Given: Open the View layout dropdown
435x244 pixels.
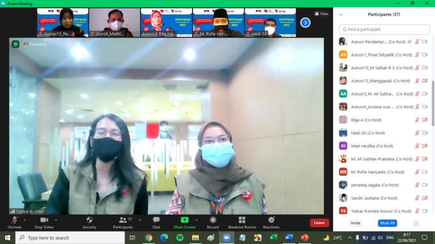Looking at the screenshot, I should [x=322, y=14].
